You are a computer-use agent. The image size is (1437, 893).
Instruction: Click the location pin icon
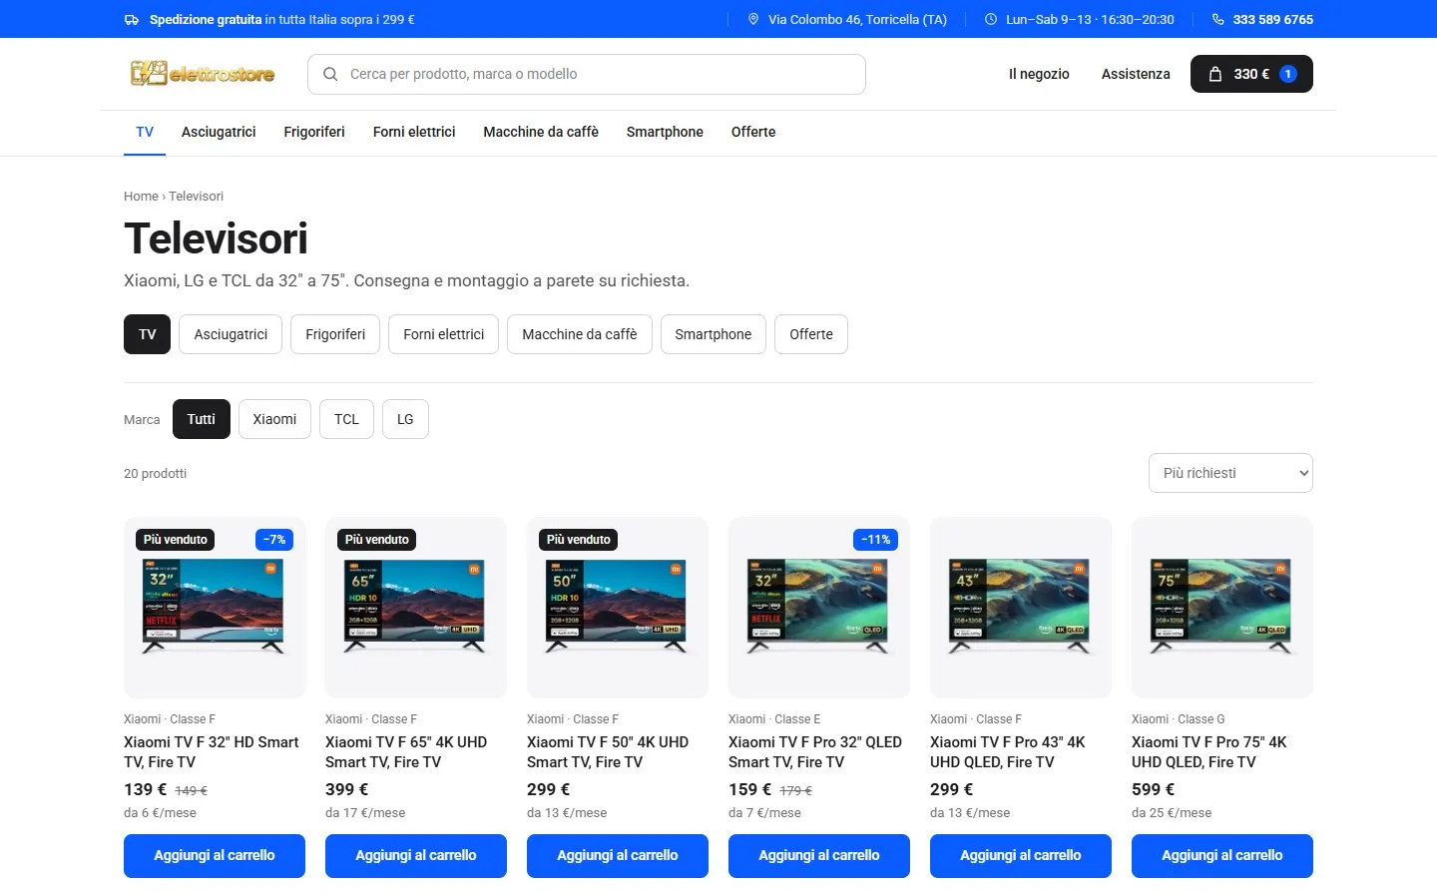[x=753, y=19]
